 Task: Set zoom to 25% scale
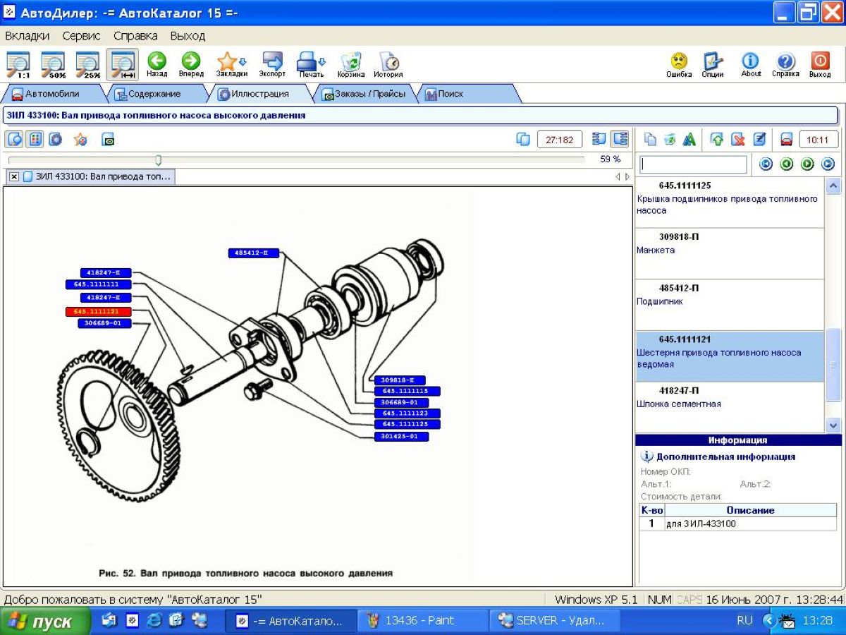pos(88,64)
